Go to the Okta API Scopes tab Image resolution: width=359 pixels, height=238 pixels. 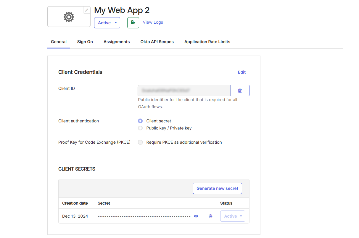[157, 42]
